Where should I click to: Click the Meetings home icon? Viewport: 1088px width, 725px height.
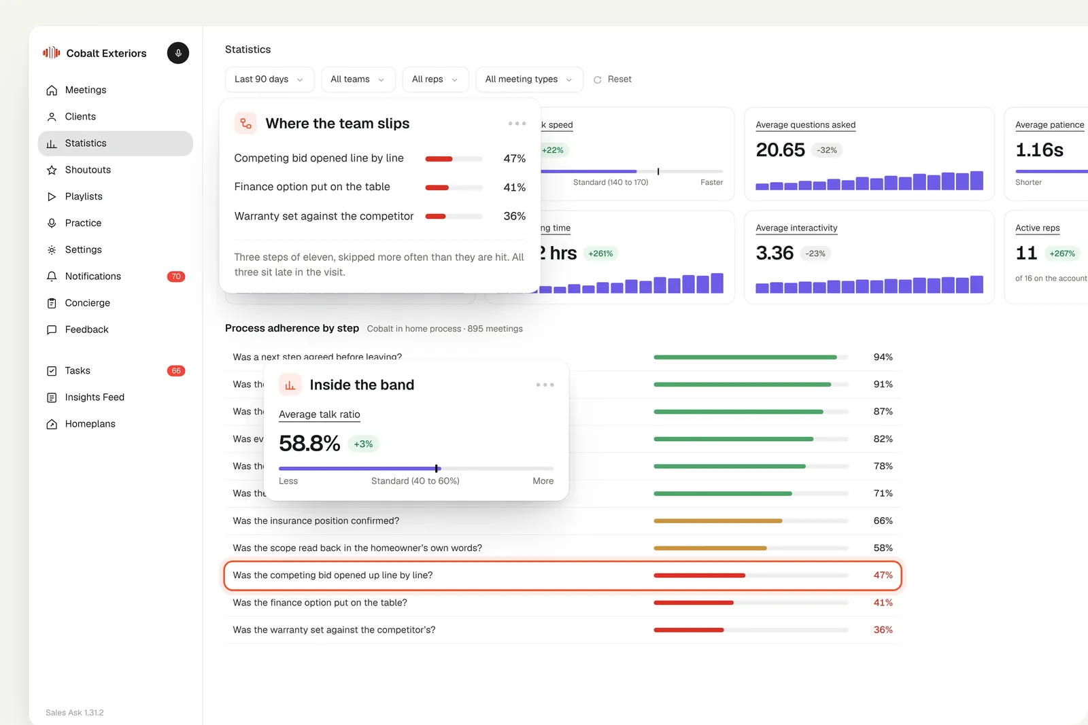52,90
